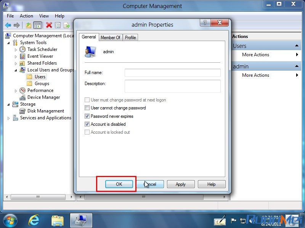Click the Action Center flag tray icon

pyautogui.click(x=233, y=221)
